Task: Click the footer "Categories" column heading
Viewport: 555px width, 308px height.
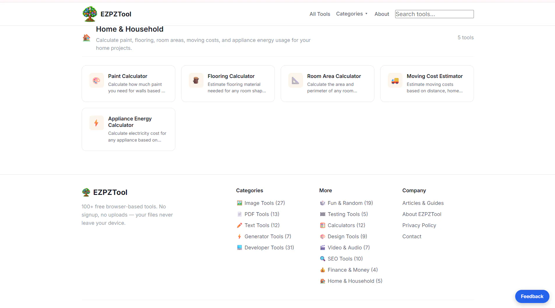Action: point(249,190)
